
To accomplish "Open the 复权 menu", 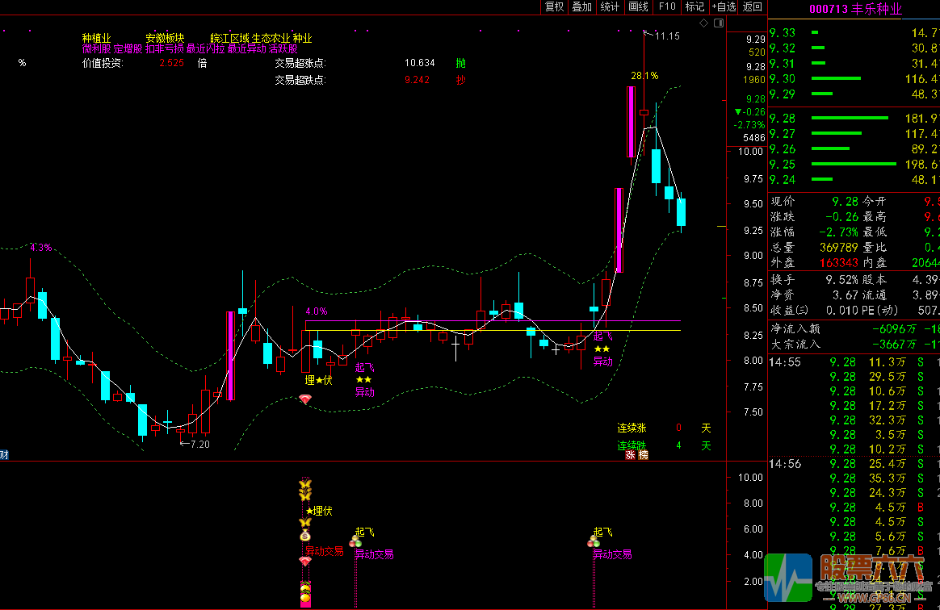I will (x=554, y=7).
